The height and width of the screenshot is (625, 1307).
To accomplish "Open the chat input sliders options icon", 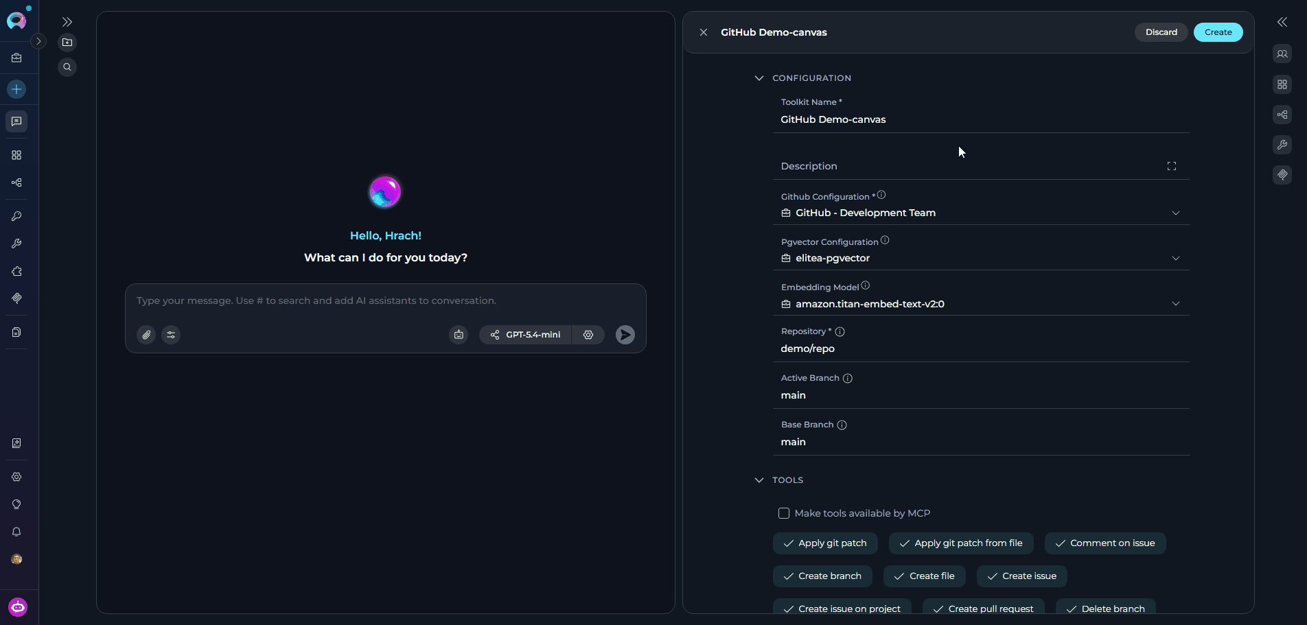I will point(171,335).
